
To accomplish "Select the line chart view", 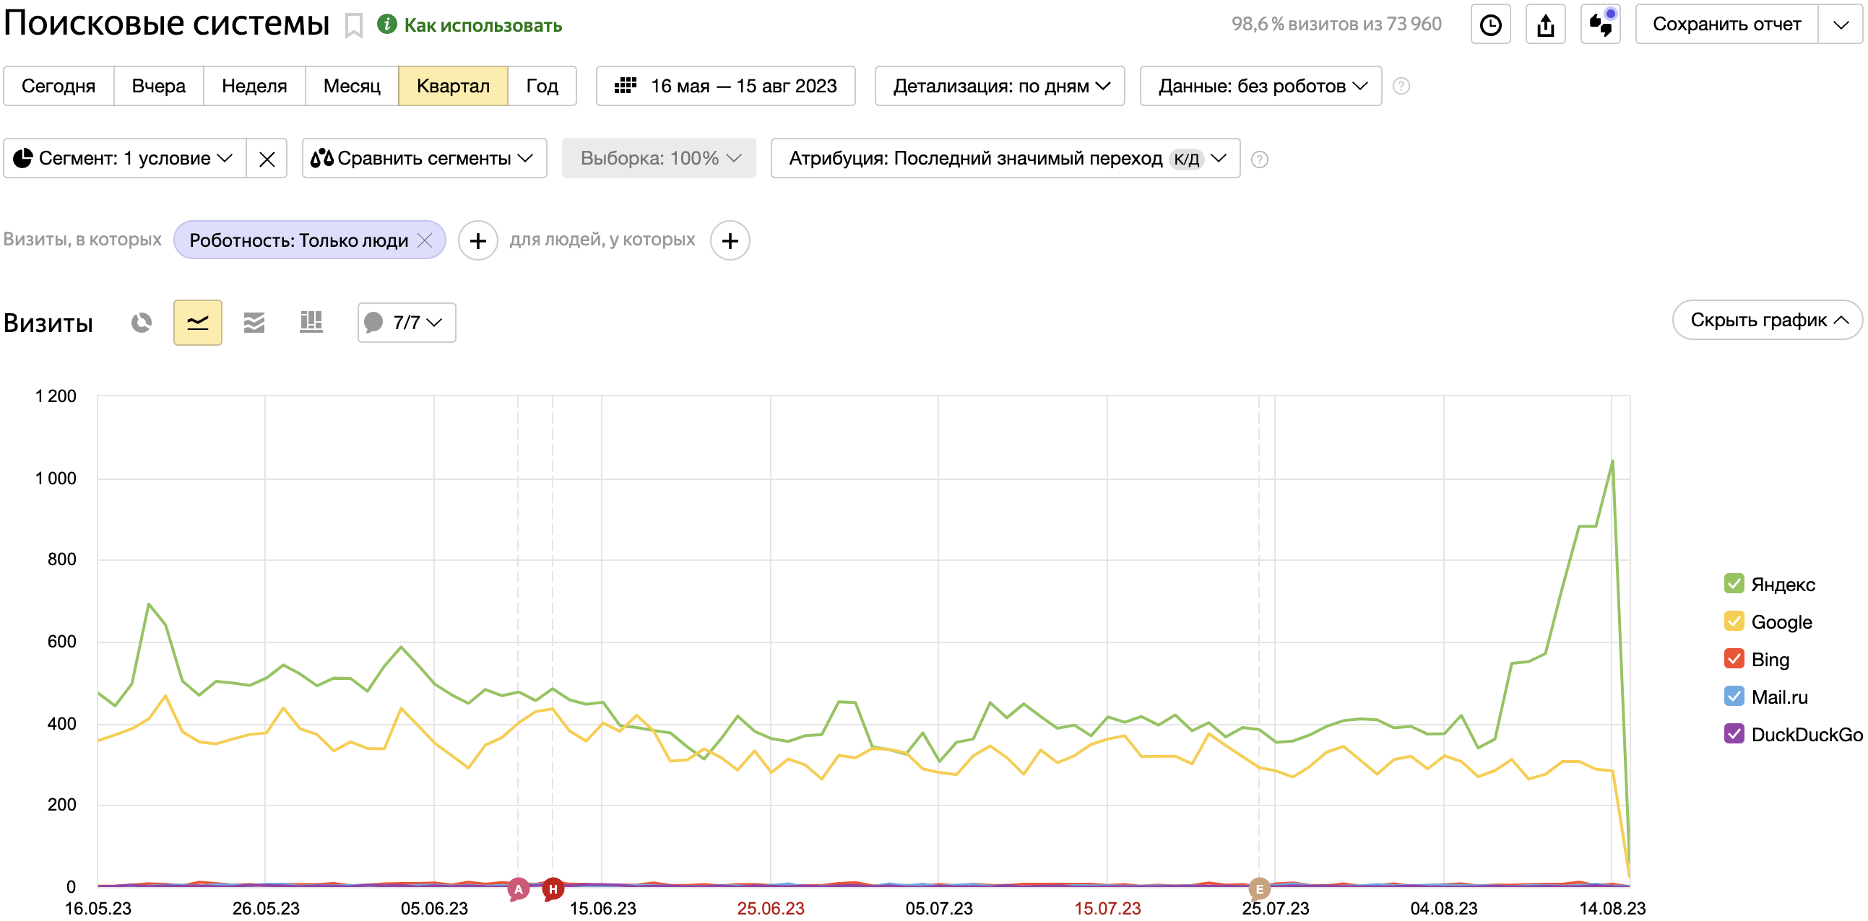I will tap(198, 323).
